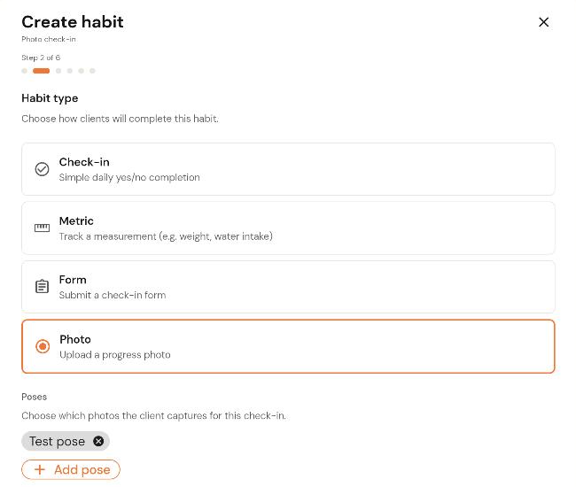Click the plus icon in Add pose
Screen dimensions: 576x487
(x=40, y=469)
